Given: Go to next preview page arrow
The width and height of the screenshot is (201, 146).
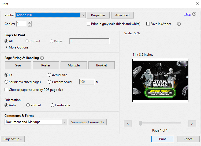Looking at the screenshot, I should coord(192,124).
